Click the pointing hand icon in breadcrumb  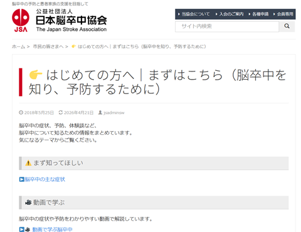74,46
